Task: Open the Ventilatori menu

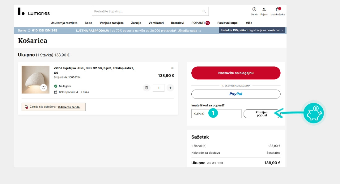Action: (x=156, y=23)
